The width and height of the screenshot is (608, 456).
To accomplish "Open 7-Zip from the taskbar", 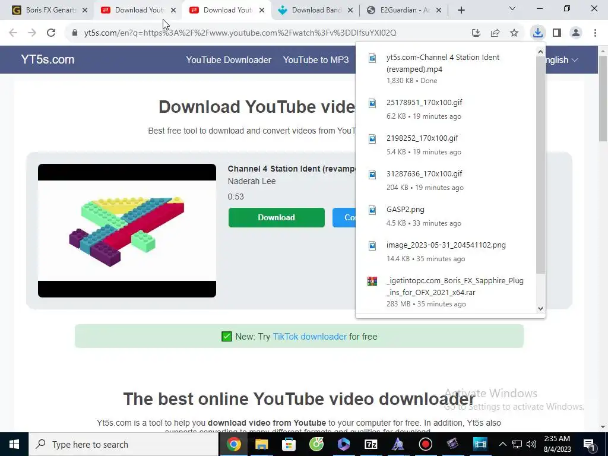I will tap(370, 444).
